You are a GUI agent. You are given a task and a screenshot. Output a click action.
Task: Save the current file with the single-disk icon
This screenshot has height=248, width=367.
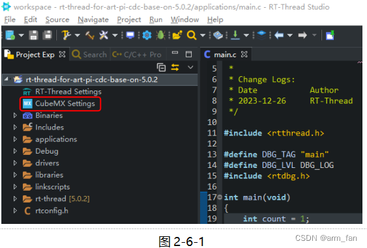coord(33,35)
